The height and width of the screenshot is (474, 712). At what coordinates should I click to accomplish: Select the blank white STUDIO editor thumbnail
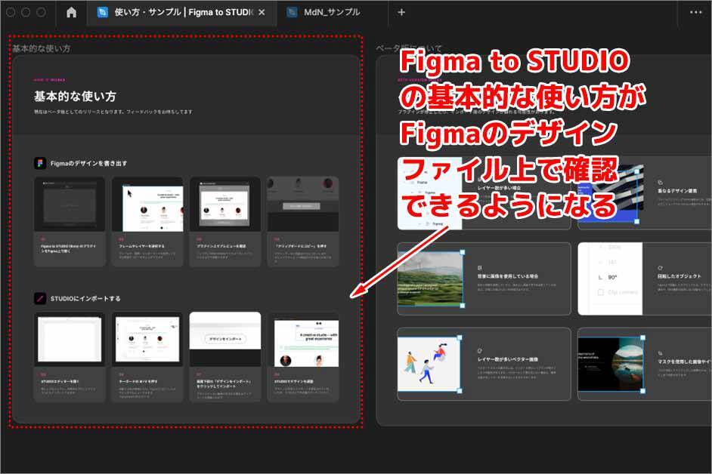[x=70, y=340]
